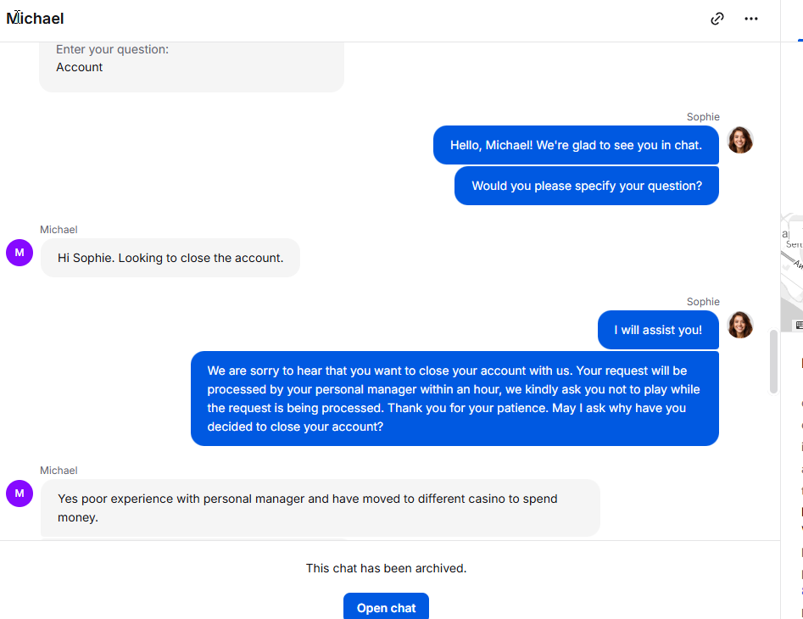Click the chat title 'Michael' in the header

[36, 19]
